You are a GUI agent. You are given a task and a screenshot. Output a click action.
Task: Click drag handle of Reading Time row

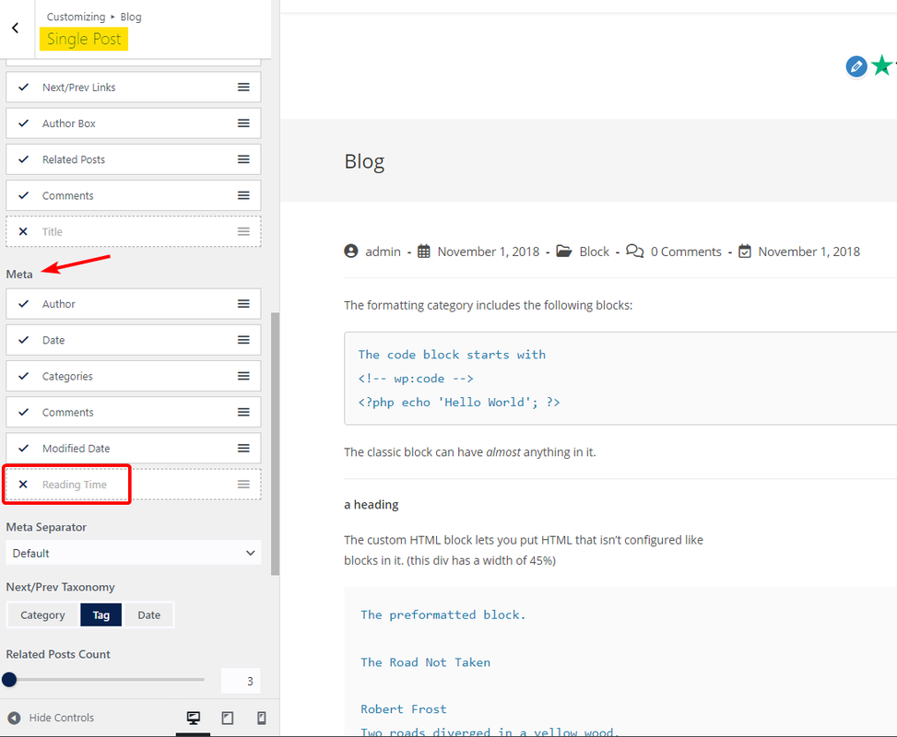coord(243,484)
